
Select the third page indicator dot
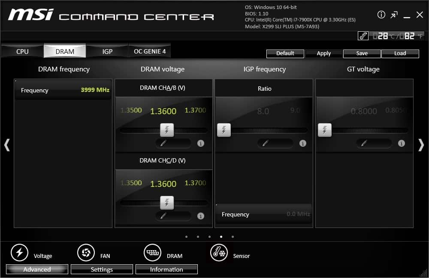209,237
